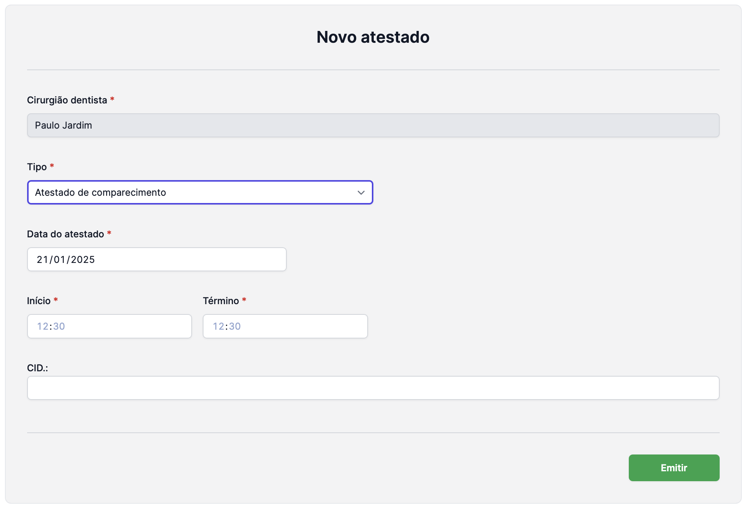Select the minutes portion of the Início time
Viewport: 746px width, 506px height.
pyautogui.click(x=59, y=327)
